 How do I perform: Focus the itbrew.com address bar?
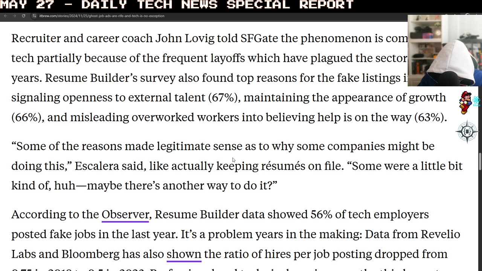102,16
